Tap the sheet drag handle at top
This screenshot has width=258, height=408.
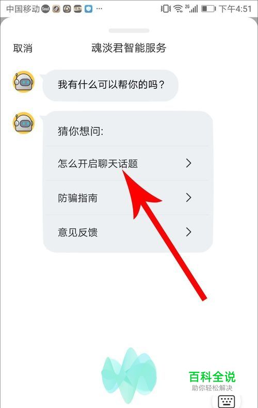(129, 30)
